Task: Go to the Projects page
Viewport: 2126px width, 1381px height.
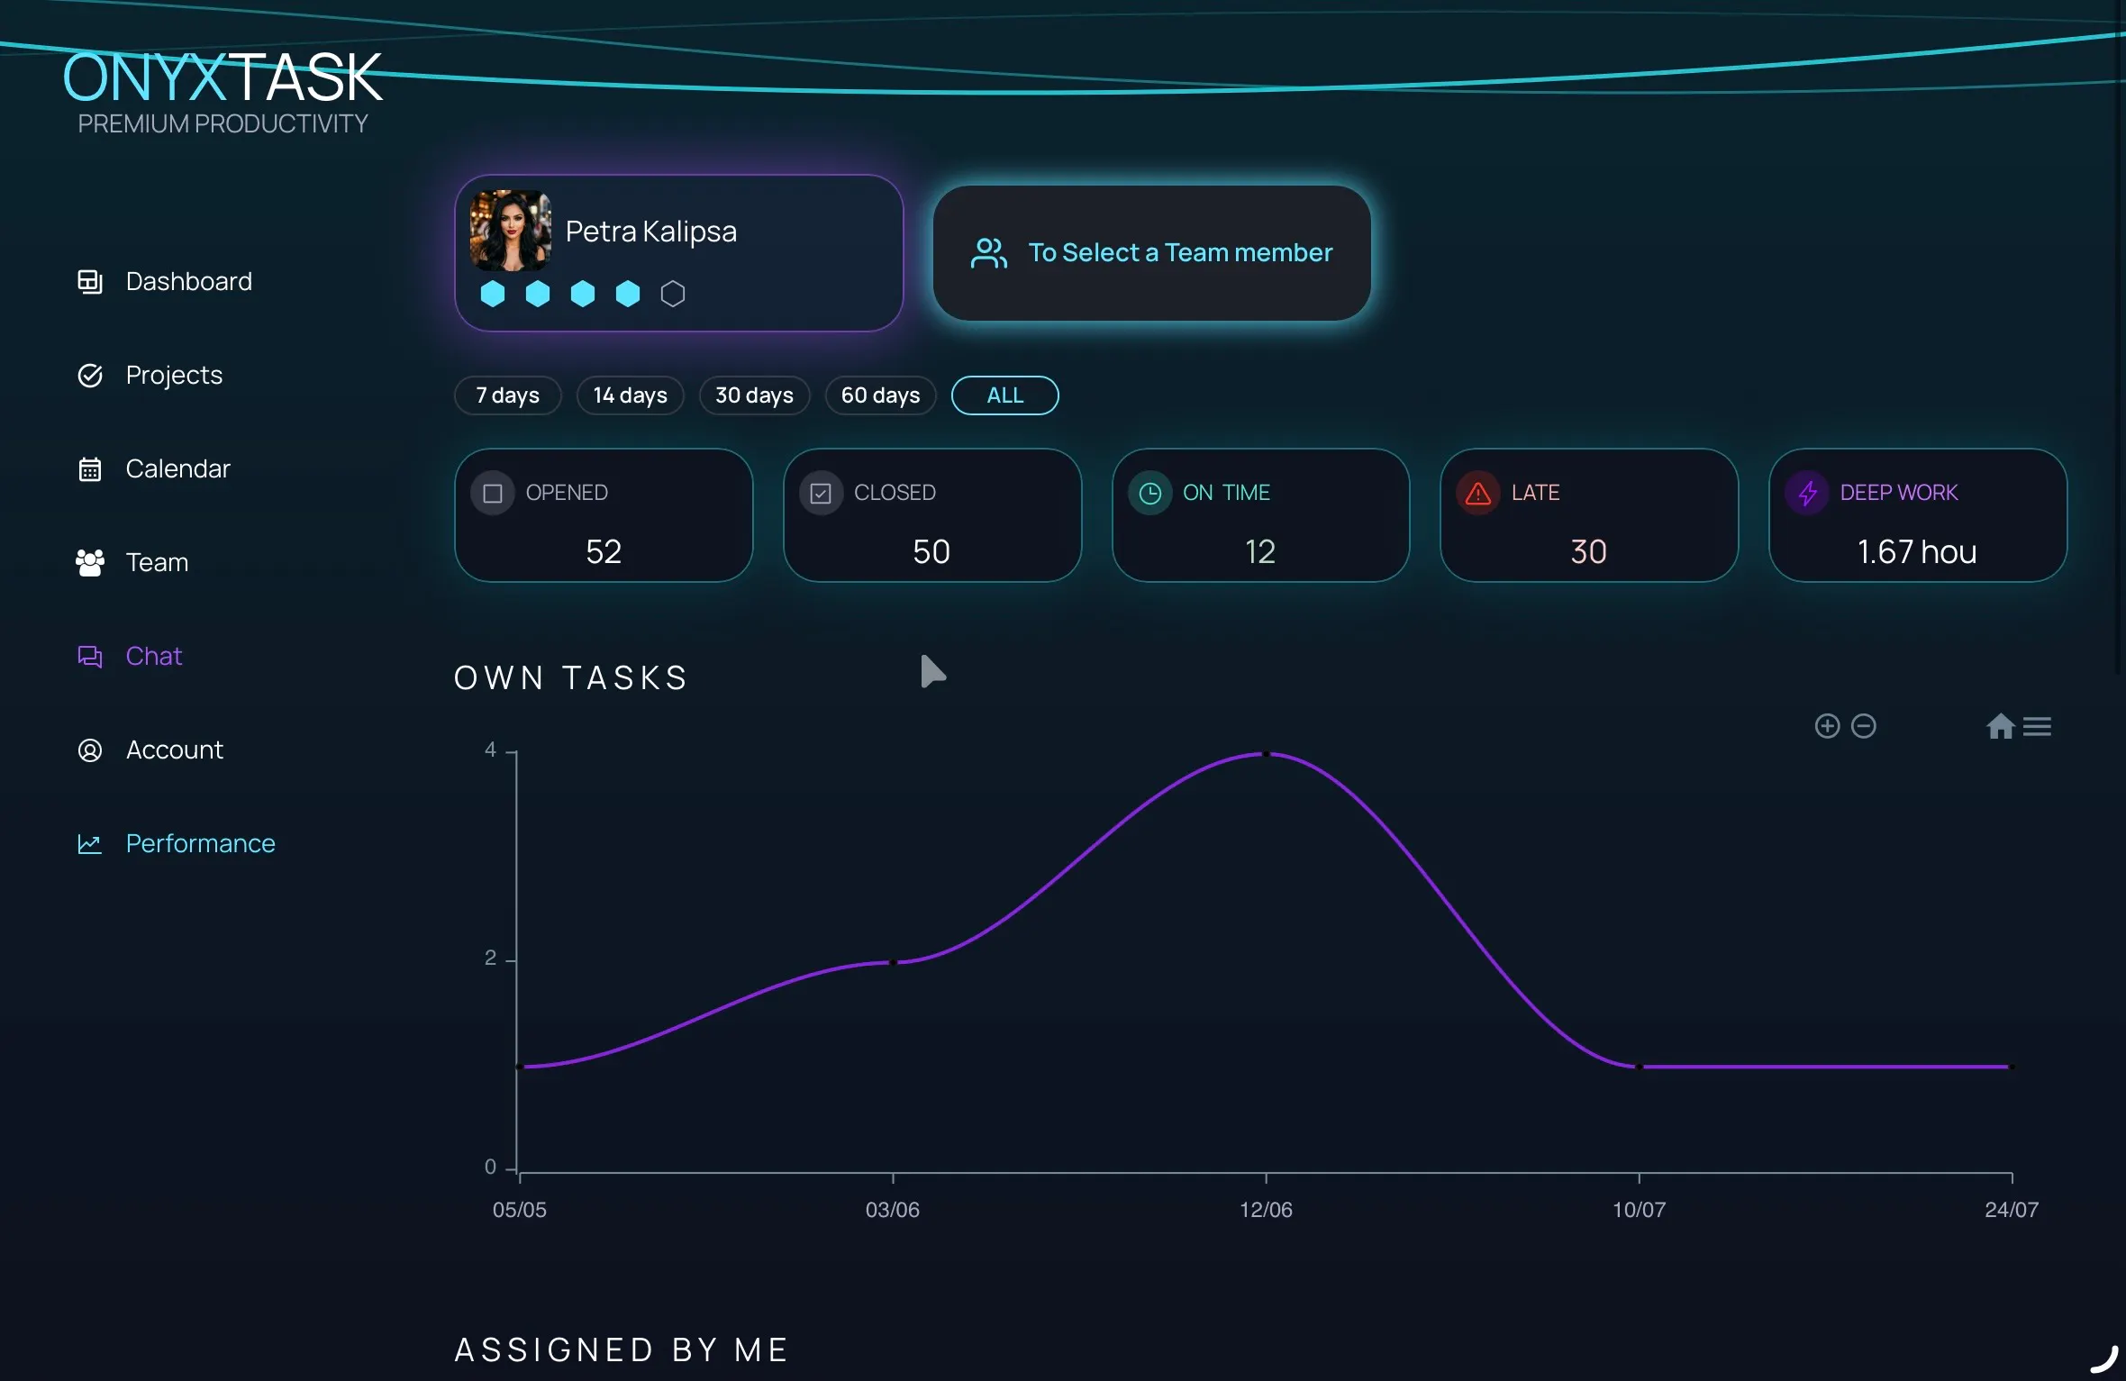Action: (175, 376)
